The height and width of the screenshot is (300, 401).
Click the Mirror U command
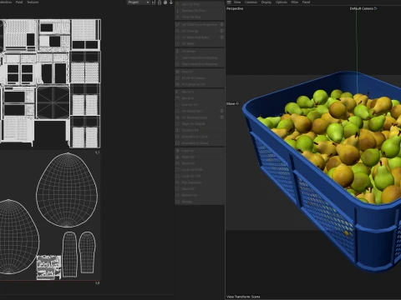pyautogui.click(x=200, y=92)
